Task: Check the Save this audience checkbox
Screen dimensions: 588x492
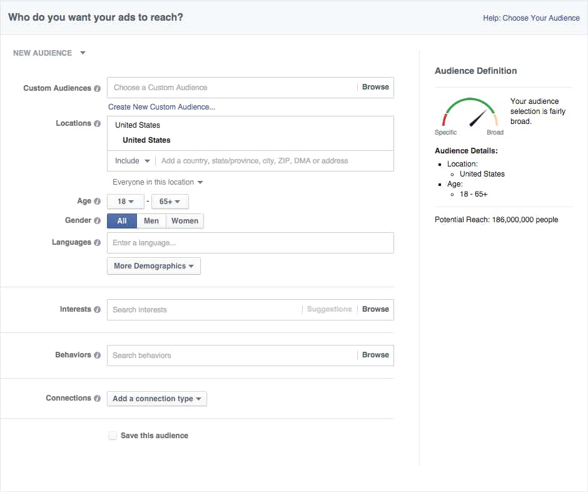Action: pos(113,436)
